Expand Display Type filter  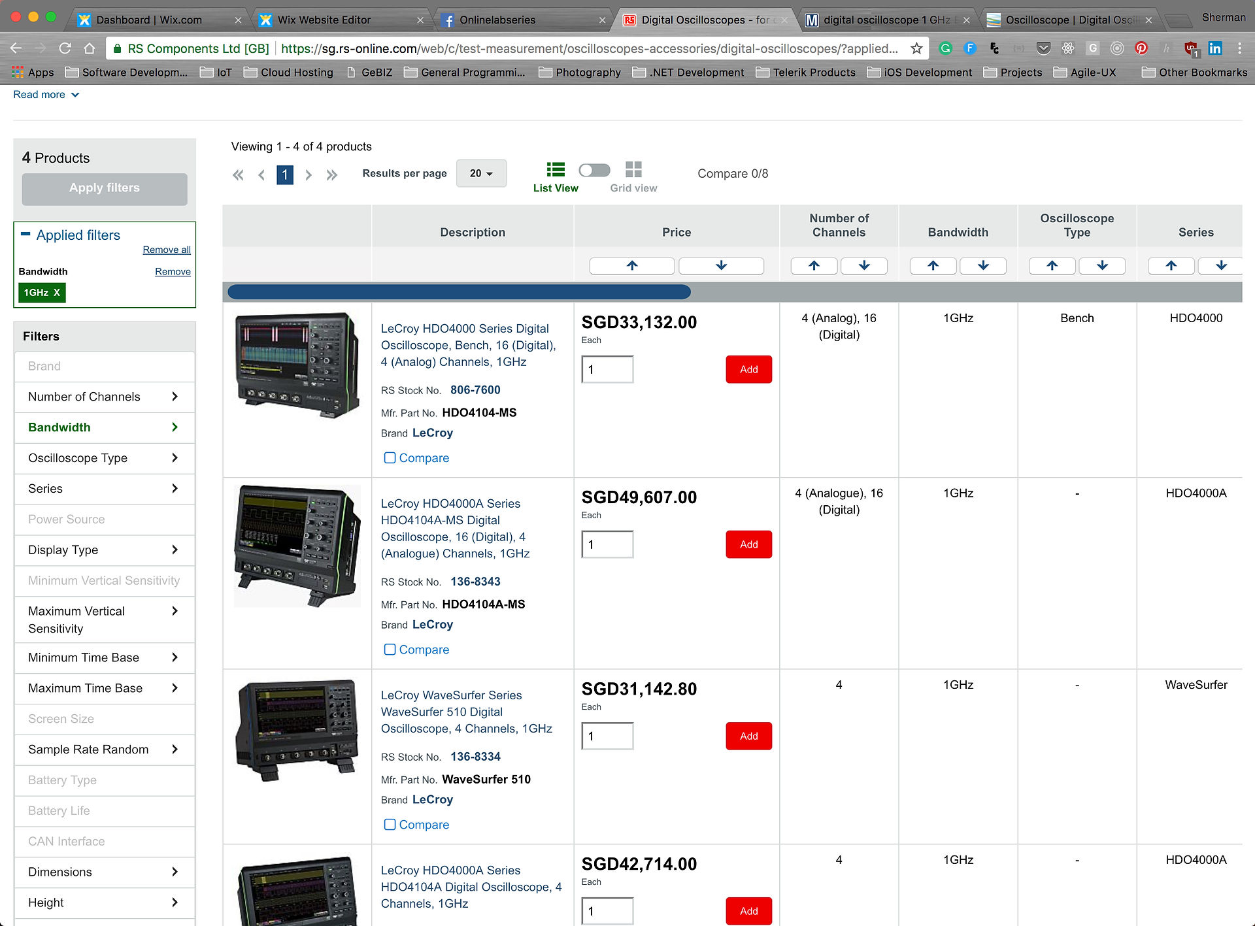(105, 550)
